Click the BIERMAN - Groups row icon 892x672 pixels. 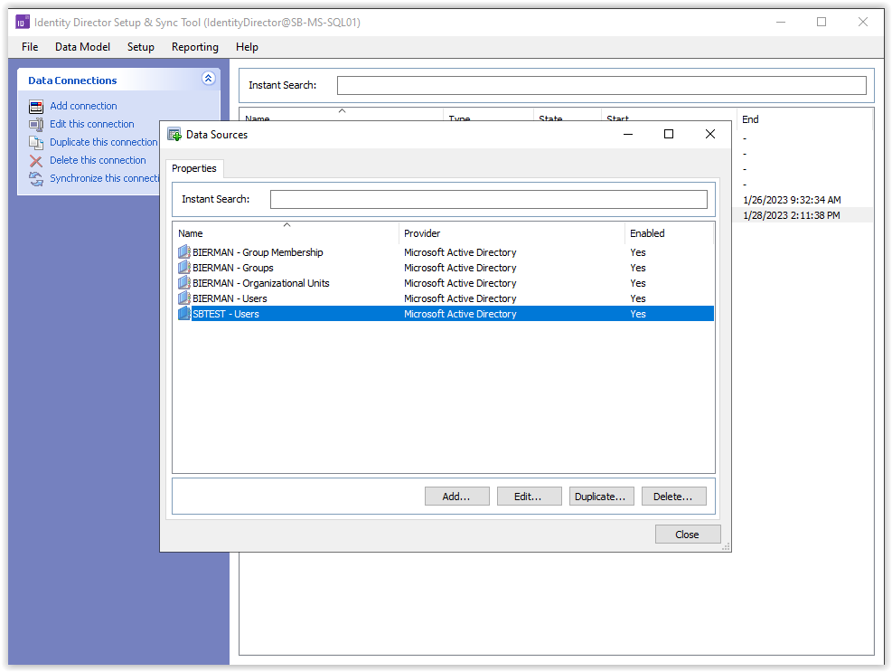pyautogui.click(x=183, y=267)
